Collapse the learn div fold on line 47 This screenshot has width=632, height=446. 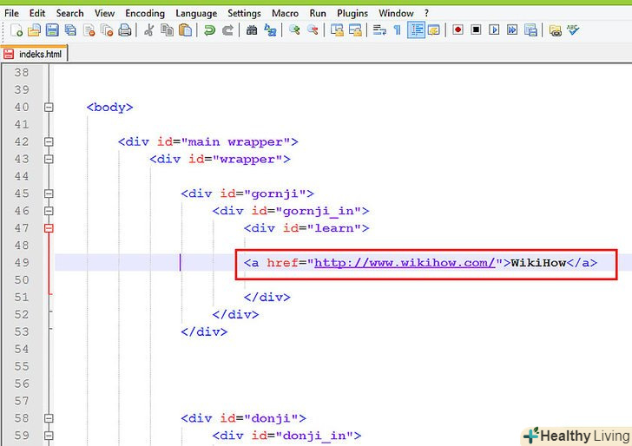coord(49,228)
